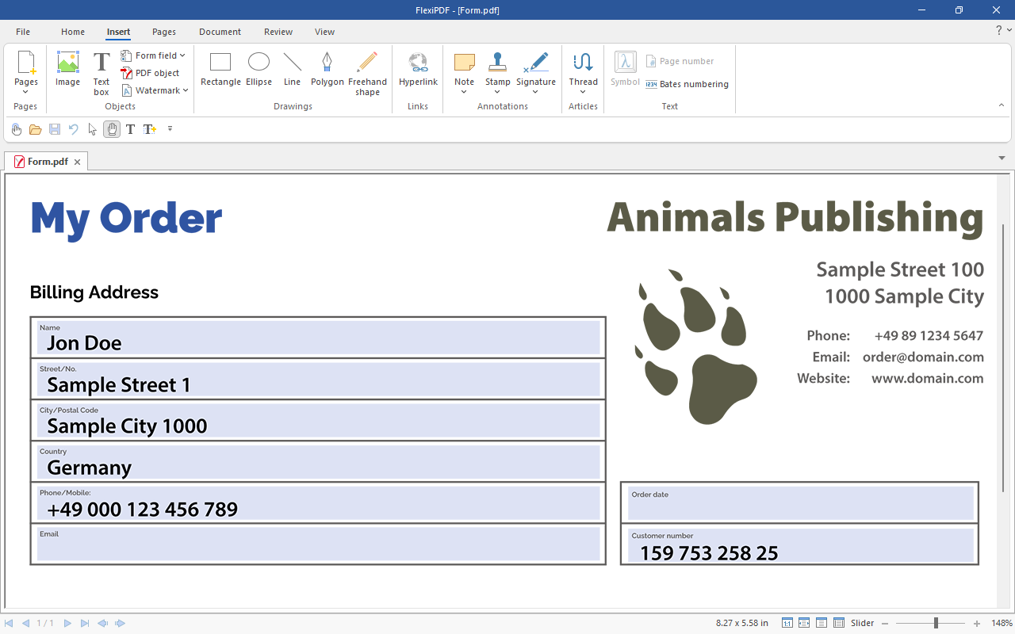Toggle the Hand tool in quick toolbar

pyautogui.click(x=112, y=129)
